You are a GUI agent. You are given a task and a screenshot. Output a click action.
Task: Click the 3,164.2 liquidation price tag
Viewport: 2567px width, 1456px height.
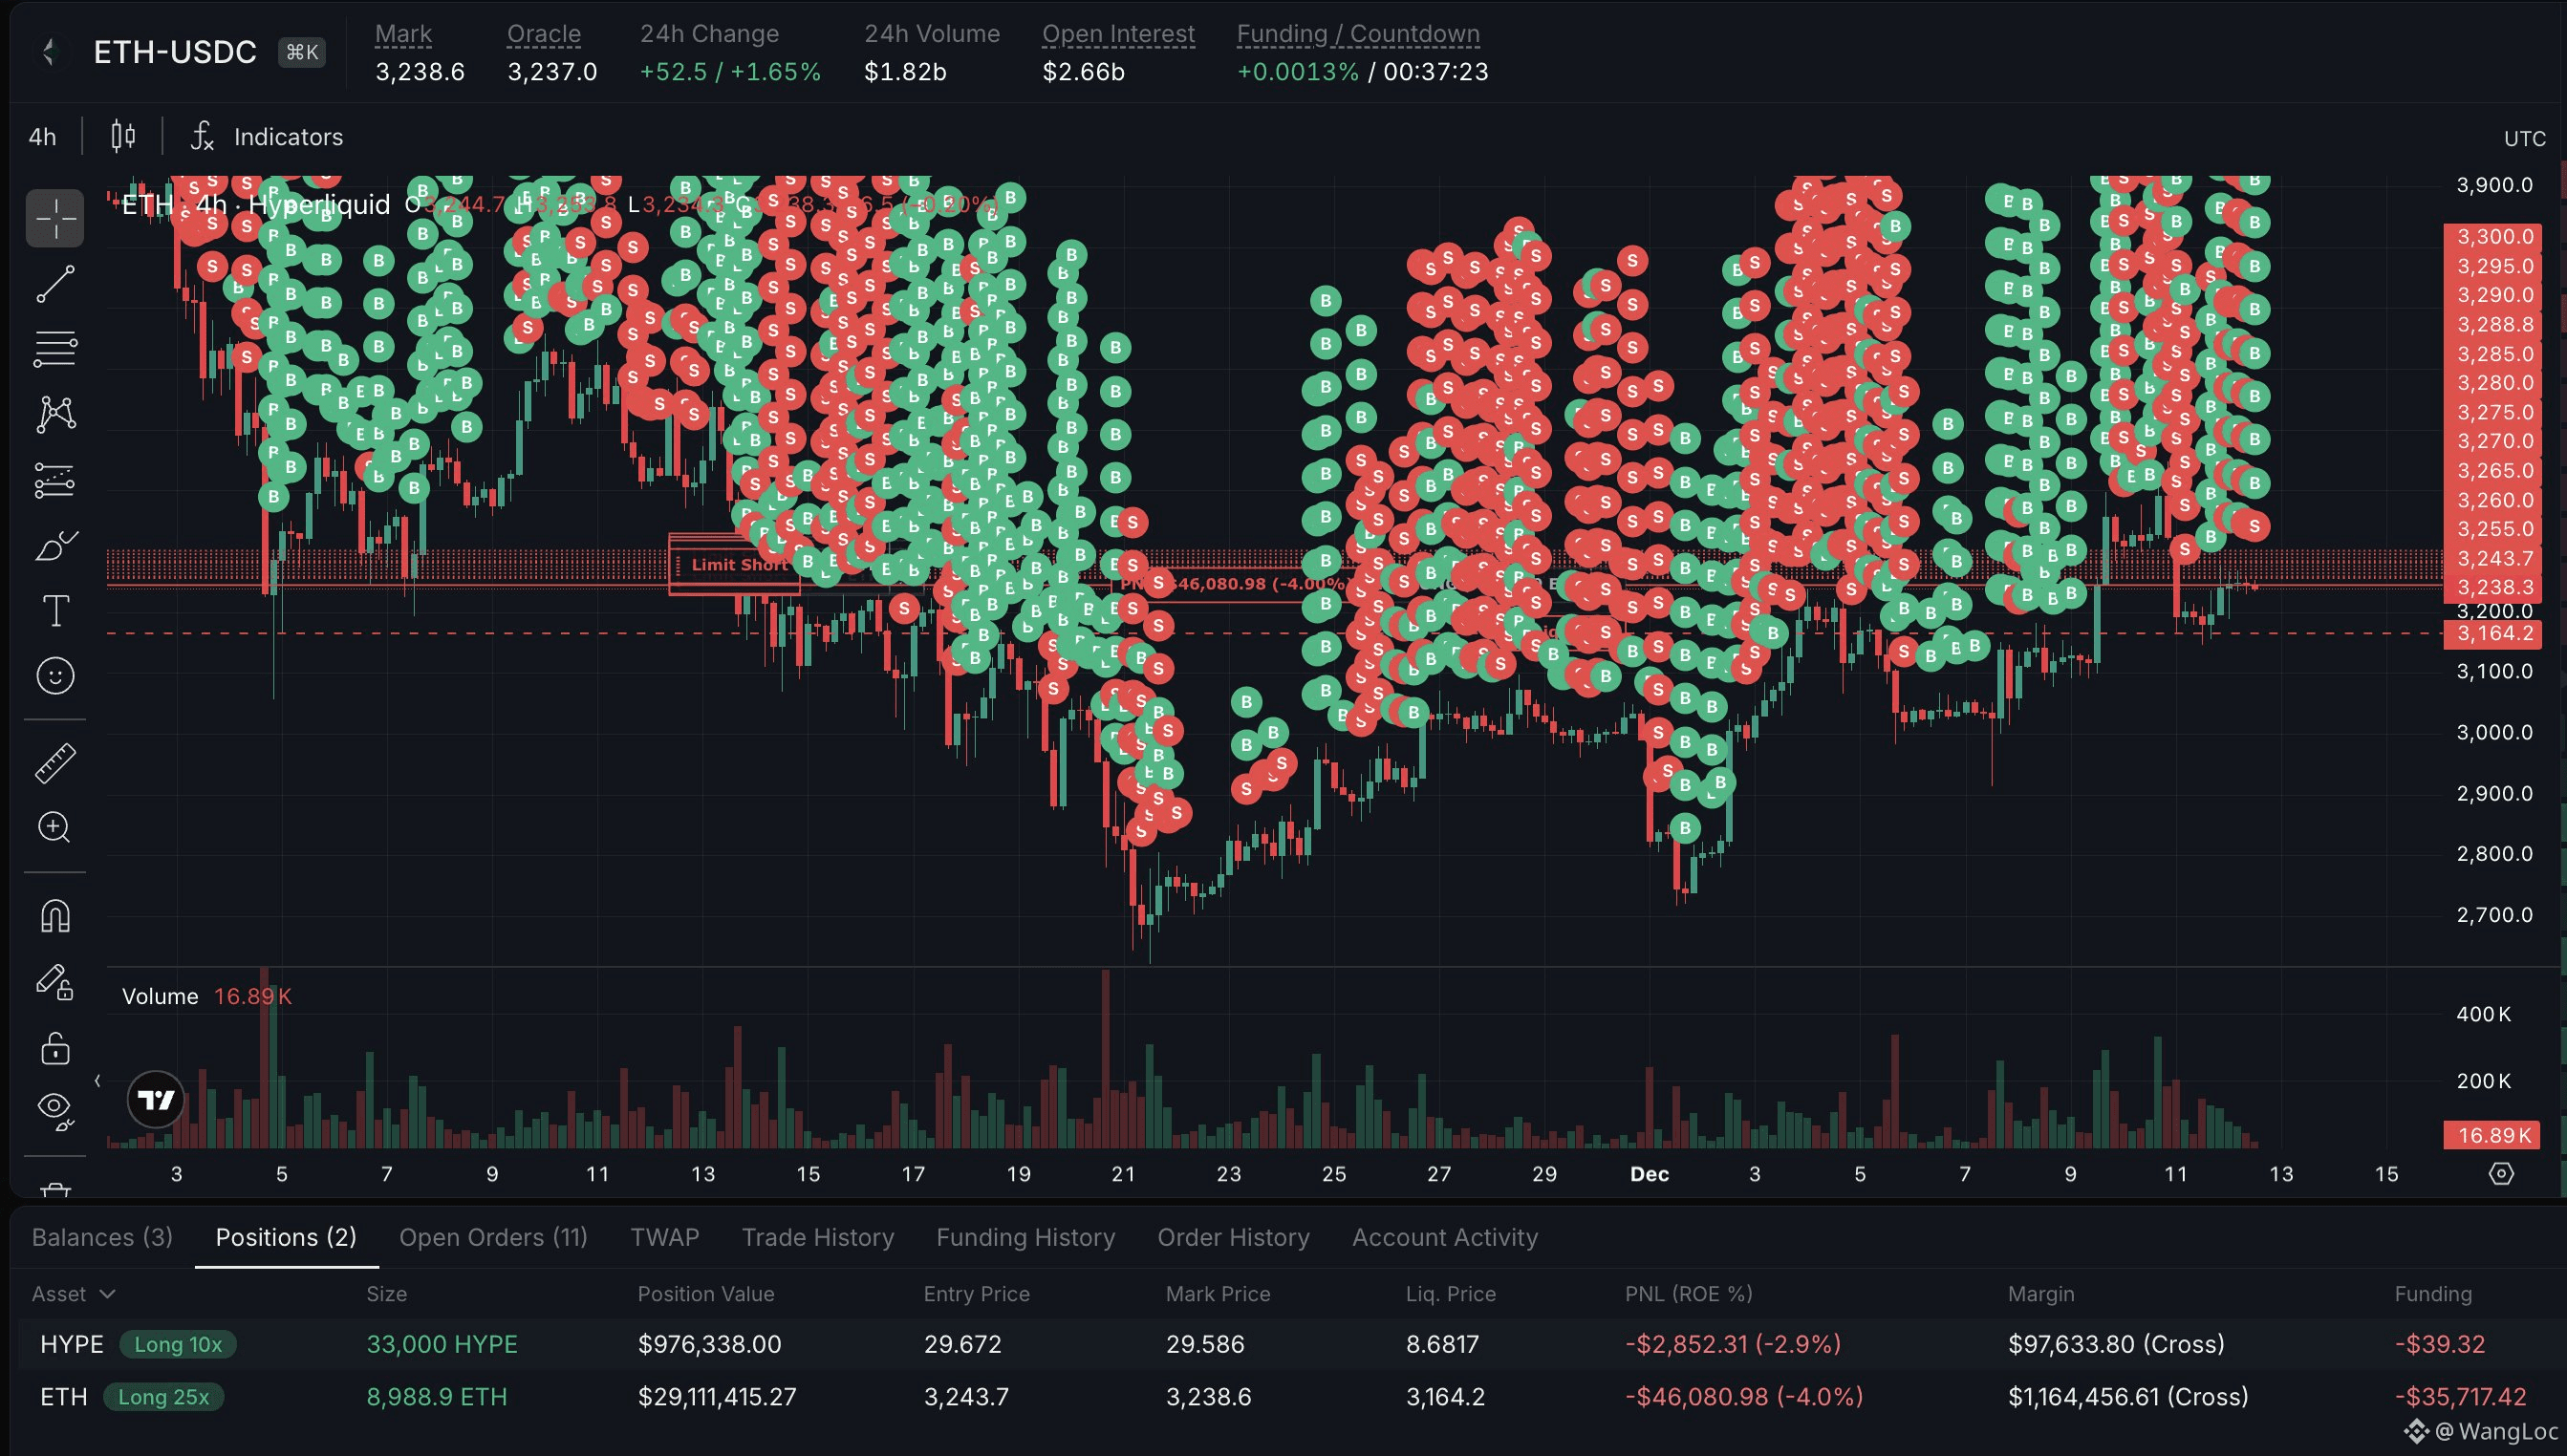click(2494, 634)
